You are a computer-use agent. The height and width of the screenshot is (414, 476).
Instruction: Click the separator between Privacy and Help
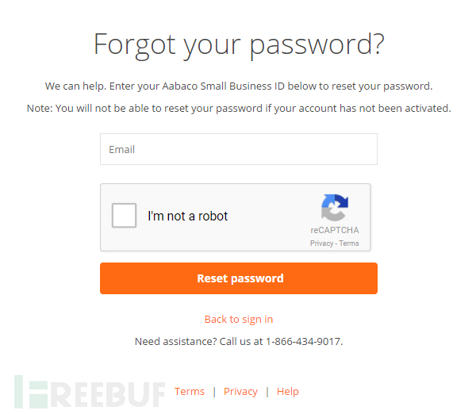tap(267, 392)
